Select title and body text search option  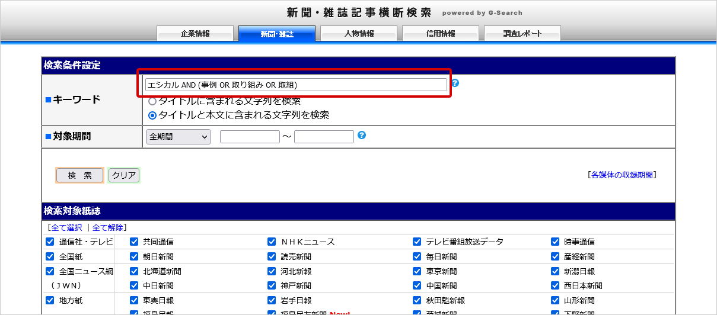pos(152,115)
